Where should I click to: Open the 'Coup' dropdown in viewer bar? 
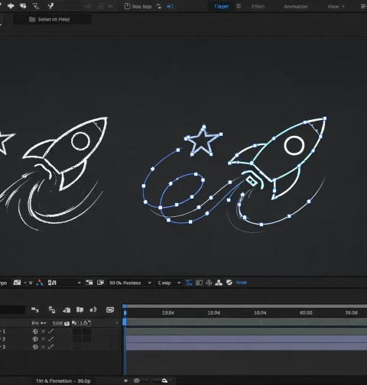tap(169, 283)
